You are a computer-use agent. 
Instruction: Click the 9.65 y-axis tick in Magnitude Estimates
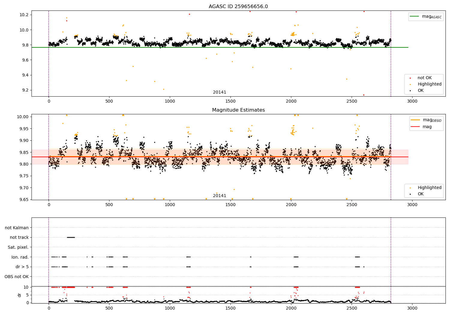pyautogui.click(x=24, y=199)
